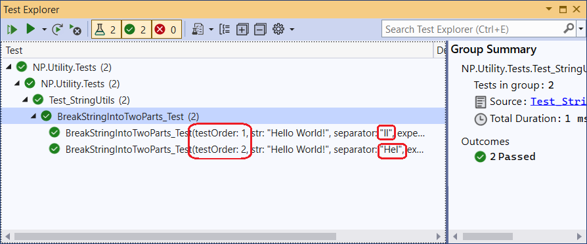The image size is (587, 244).
Task: Maximize the Test Explorer window
Action: click(563, 9)
